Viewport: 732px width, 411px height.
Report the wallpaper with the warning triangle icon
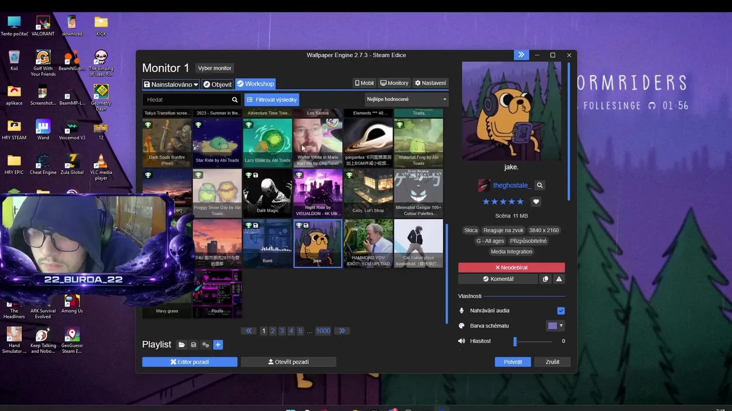coord(559,279)
